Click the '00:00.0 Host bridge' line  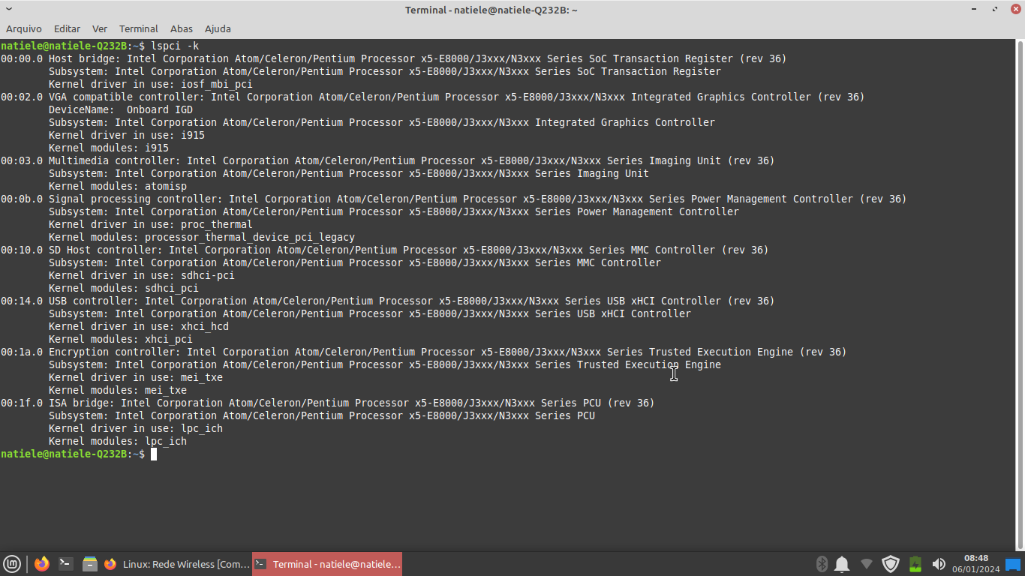[x=393, y=58]
